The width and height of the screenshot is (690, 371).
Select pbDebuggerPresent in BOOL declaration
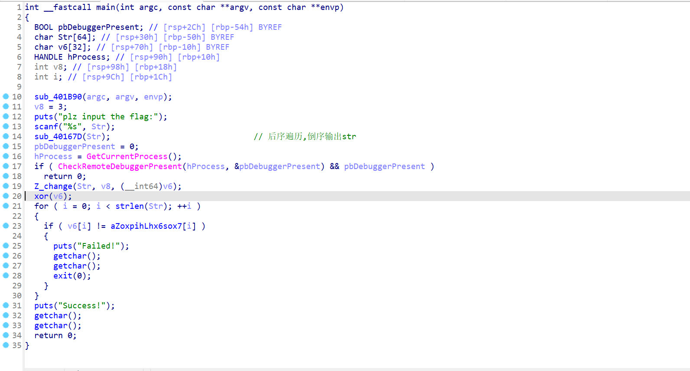[99, 27]
